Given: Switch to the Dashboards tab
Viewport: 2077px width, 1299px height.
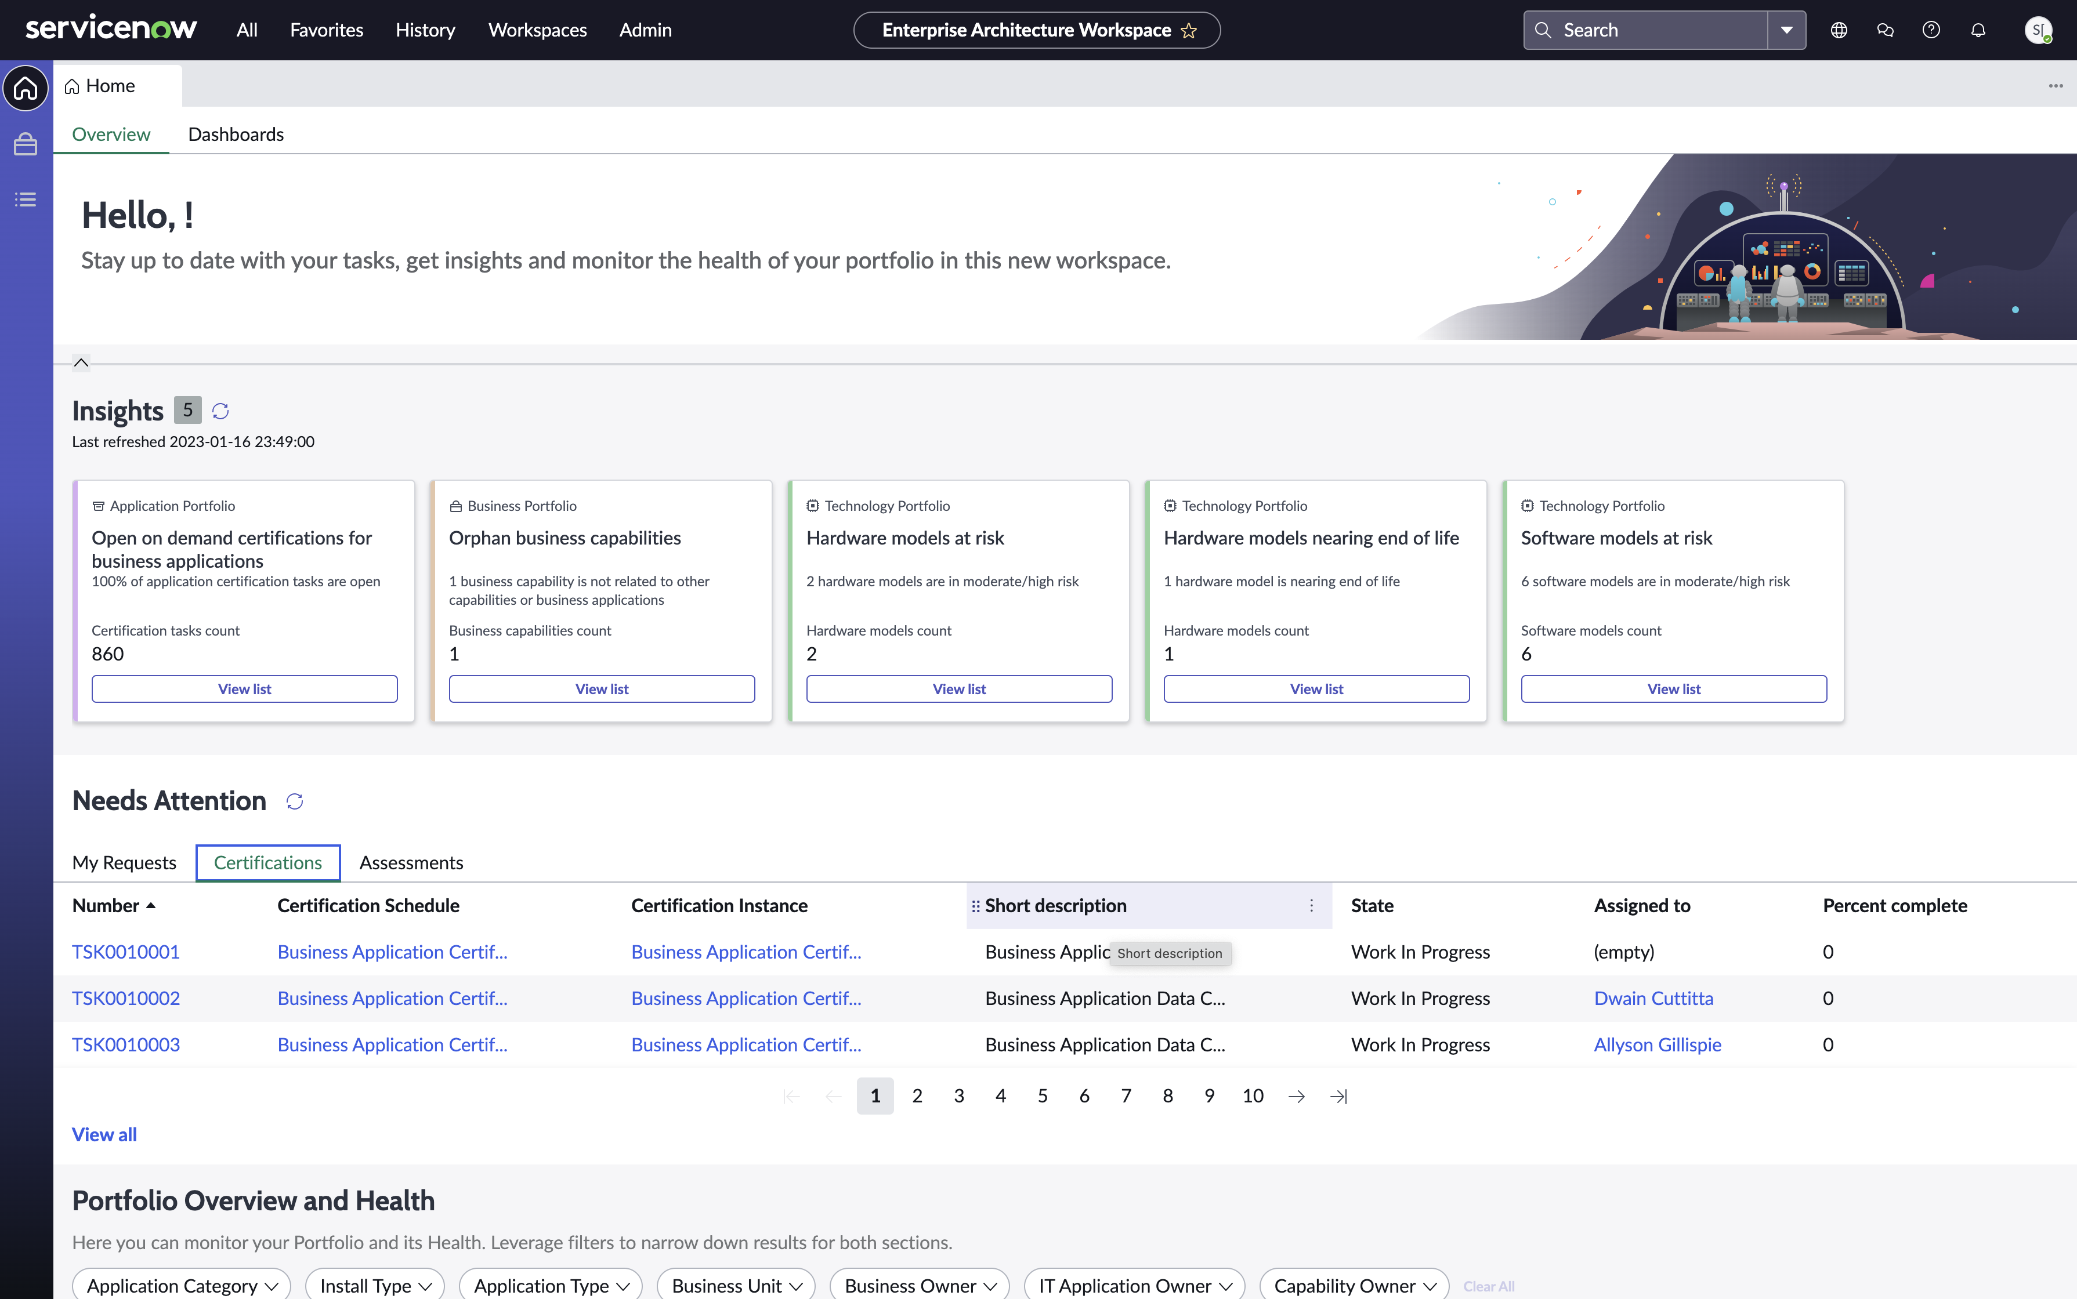Looking at the screenshot, I should 236,134.
